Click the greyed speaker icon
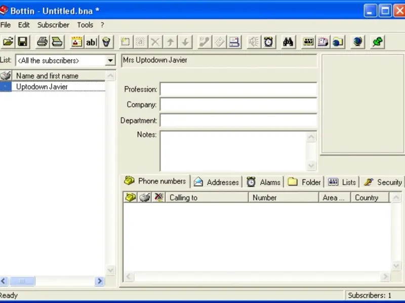This screenshot has width=405, height=303. coord(254,42)
